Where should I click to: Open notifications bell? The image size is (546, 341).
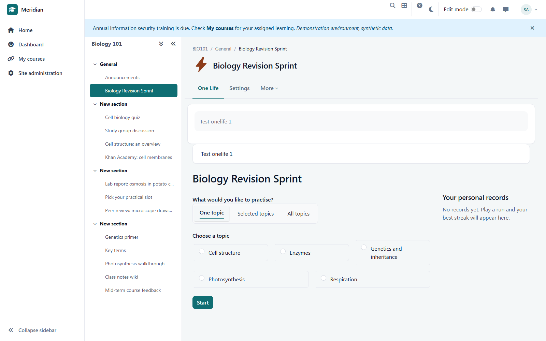[x=493, y=10]
